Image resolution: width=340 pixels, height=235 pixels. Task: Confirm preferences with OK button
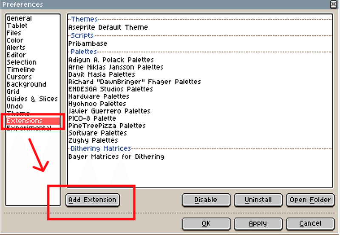206,224
